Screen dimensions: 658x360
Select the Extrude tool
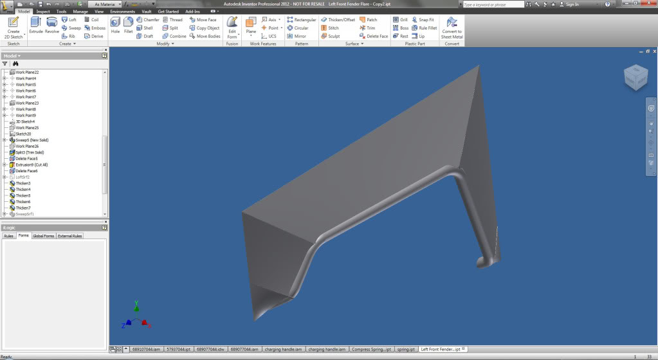tap(35, 25)
